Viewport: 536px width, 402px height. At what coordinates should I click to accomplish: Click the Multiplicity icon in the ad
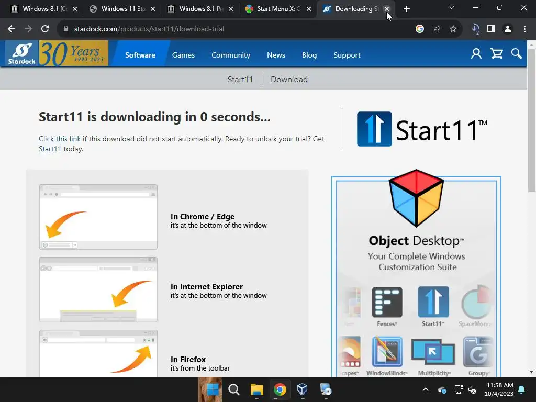(x=433, y=352)
